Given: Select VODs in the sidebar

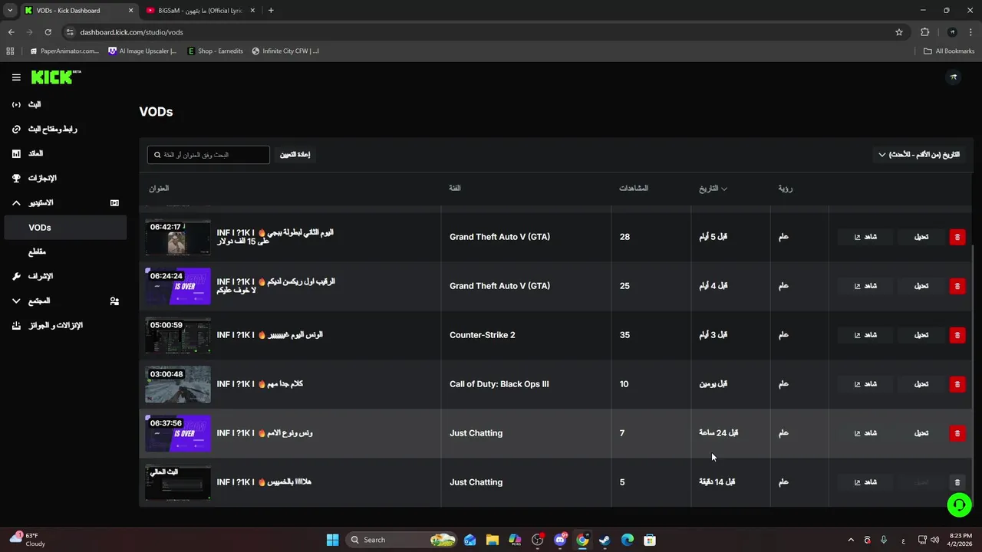Looking at the screenshot, I should 65,228.
